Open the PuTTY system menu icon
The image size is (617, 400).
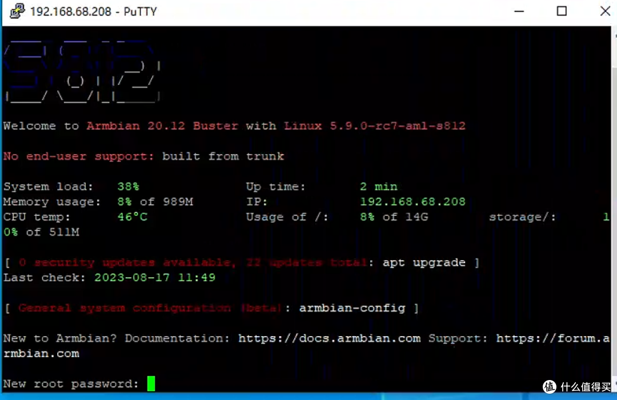click(17, 11)
